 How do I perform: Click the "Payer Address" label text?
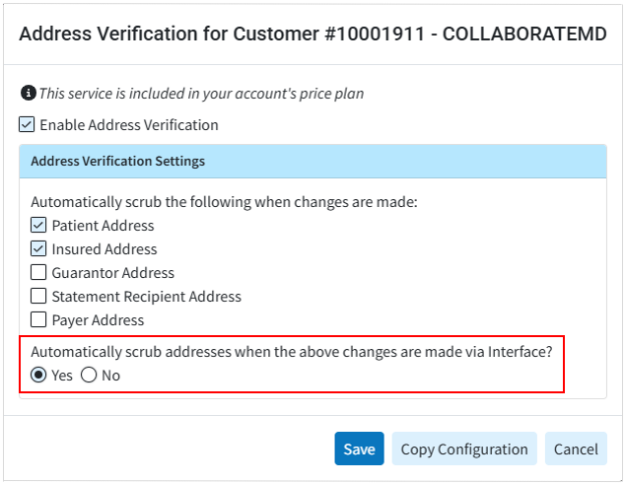coord(99,320)
